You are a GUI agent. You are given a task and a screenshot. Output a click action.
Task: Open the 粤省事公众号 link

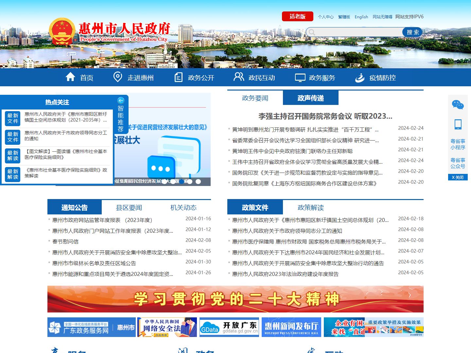click(458, 163)
